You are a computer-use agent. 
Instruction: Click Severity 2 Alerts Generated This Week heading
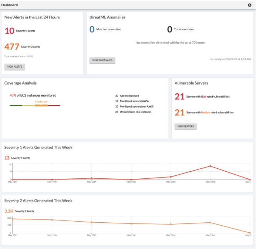tap(38, 201)
